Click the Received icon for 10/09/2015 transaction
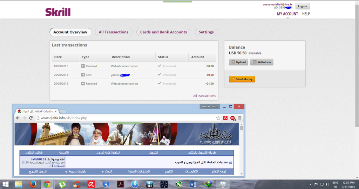Image resolution: width=359 pixels, height=189 pixels. click(83, 66)
